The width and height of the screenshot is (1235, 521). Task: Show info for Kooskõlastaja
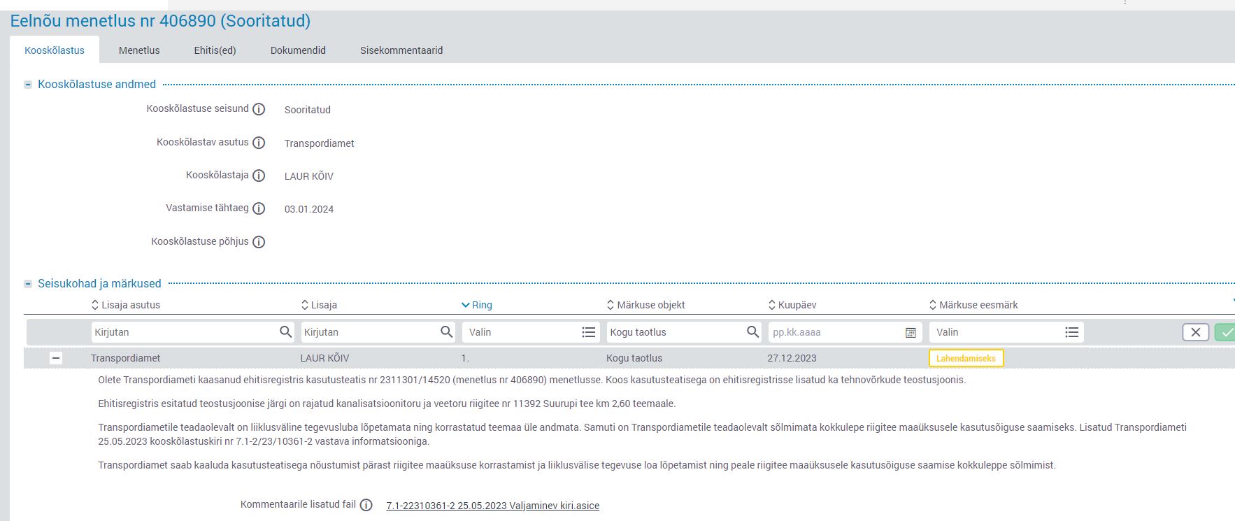259,176
